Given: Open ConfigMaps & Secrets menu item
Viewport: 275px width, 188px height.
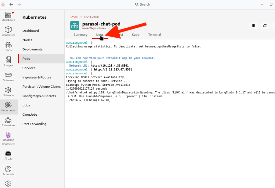Looking at the screenshot, I should 39,96.
